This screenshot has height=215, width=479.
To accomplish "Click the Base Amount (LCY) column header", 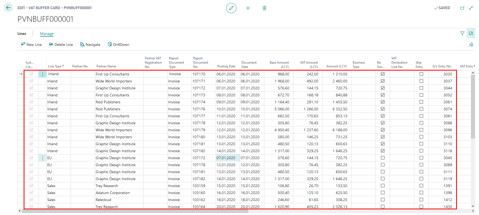I will coord(279,64).
